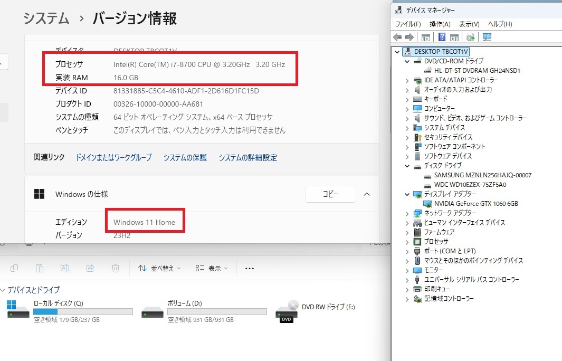Collapse the DVD/CD-ROM ドライブ node
Screen dimensions: 562x361
pyautogui.click(x=407, y=61)
